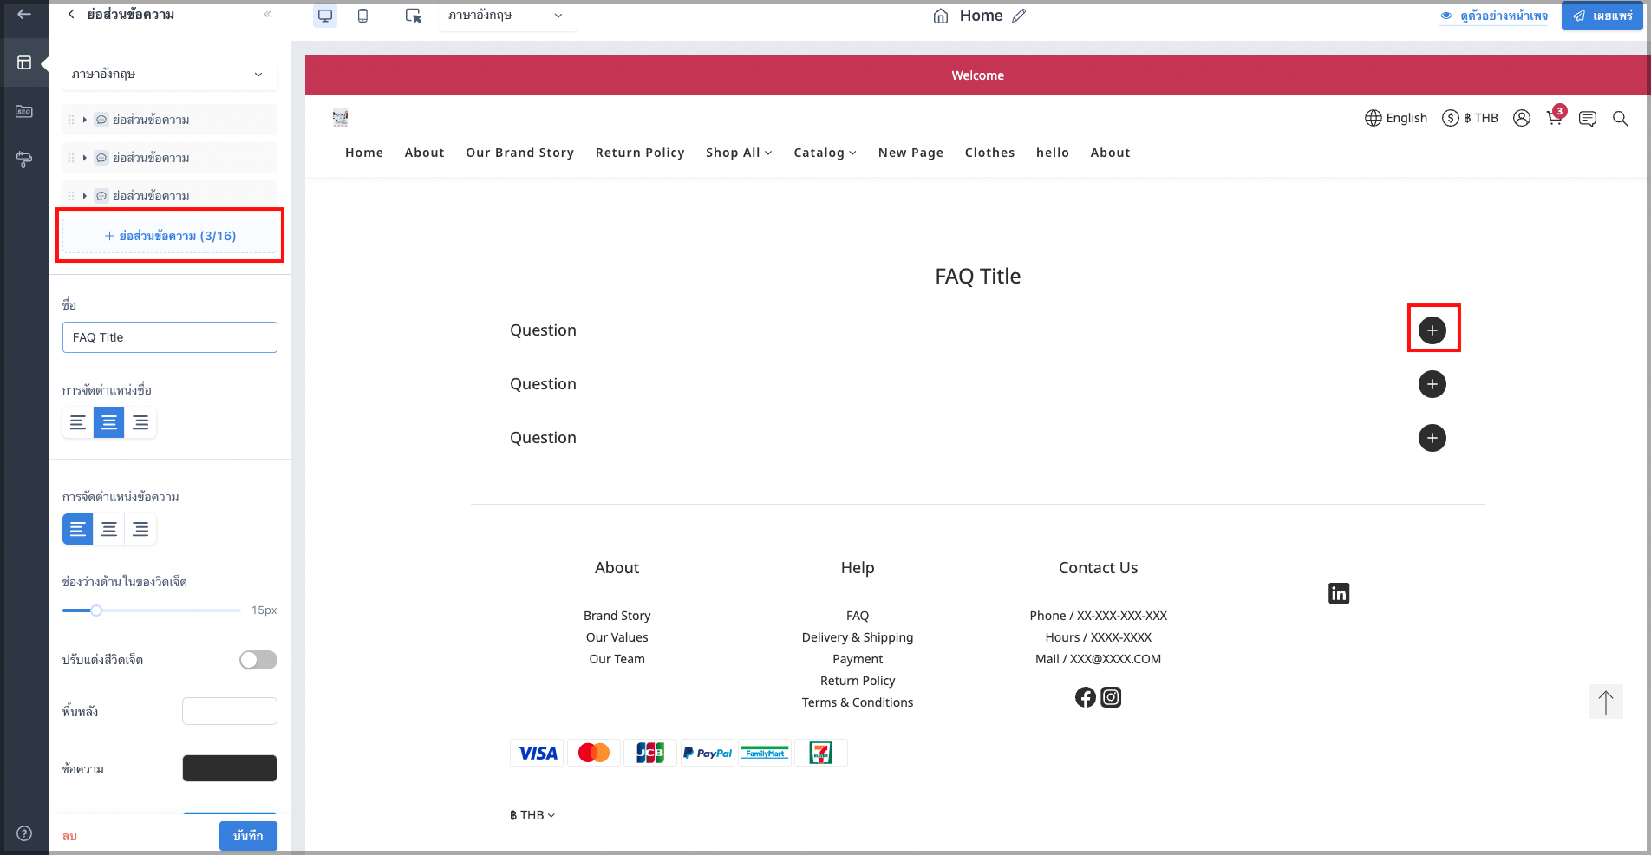
Task: Open the ภาษาอังกฤษ dropdown in the top toolbar
Action: pos(507,16)
